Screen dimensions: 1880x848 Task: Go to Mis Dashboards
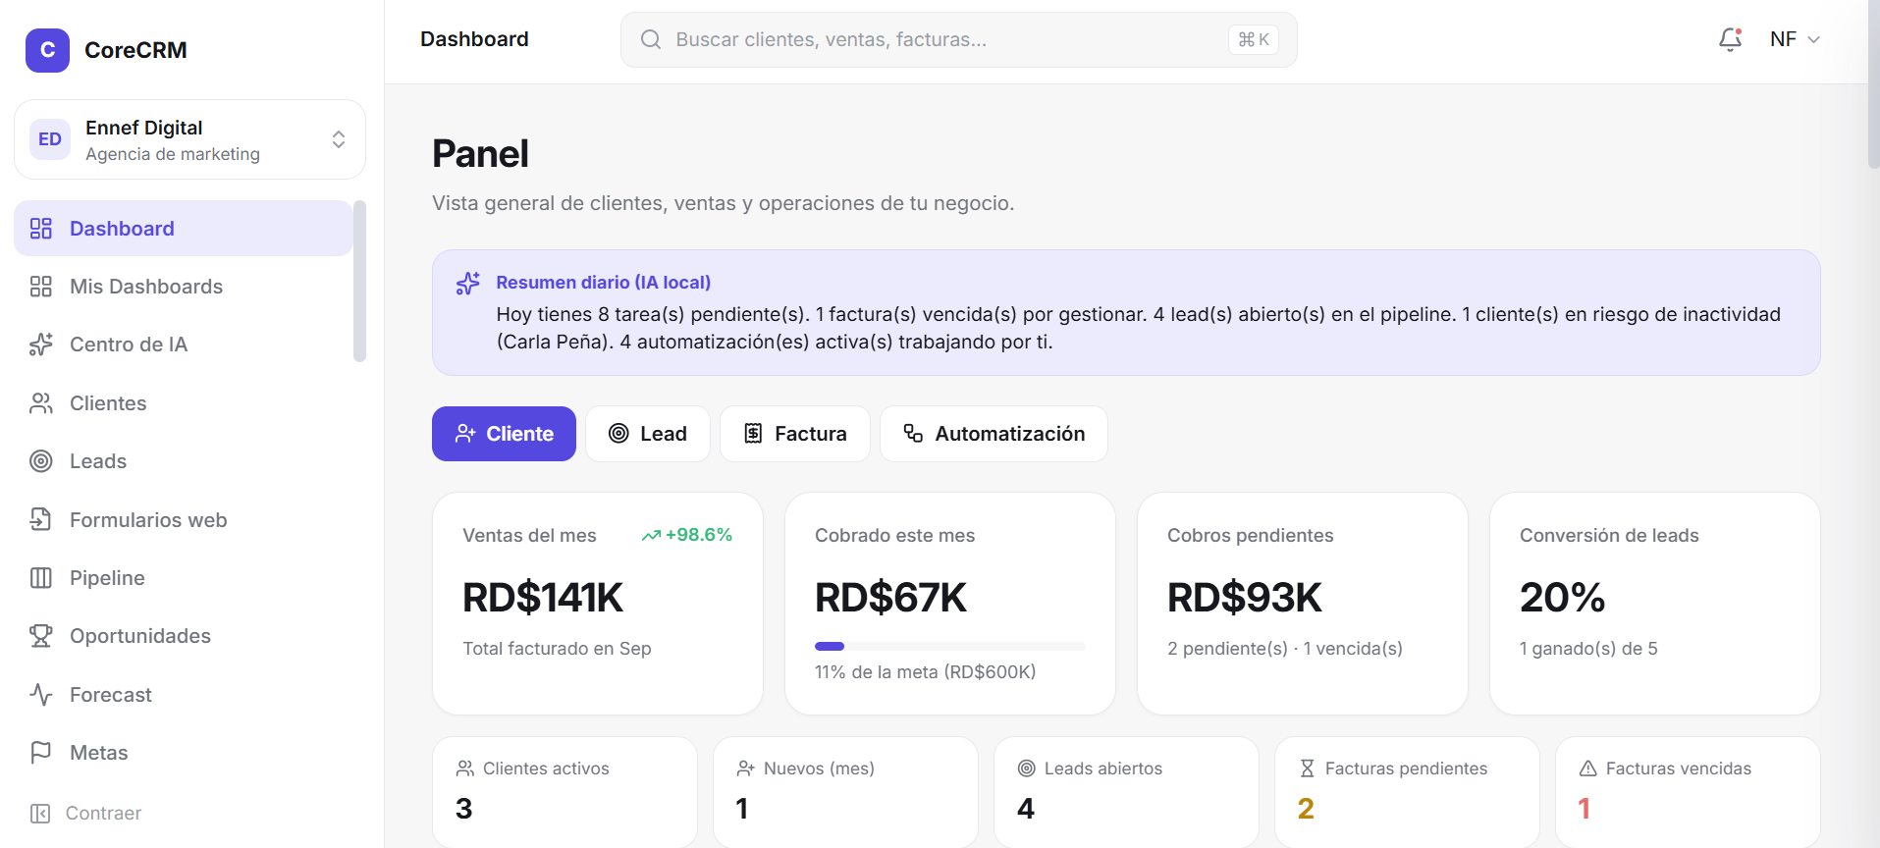pos(183,287)
